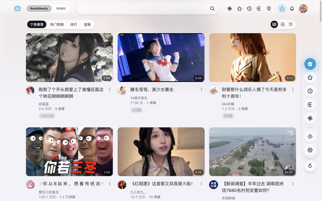Open Moments via the pinwheel icon in top bar
Image resolution: width=322 pixels, height=201 pixels.
point(229,8)
